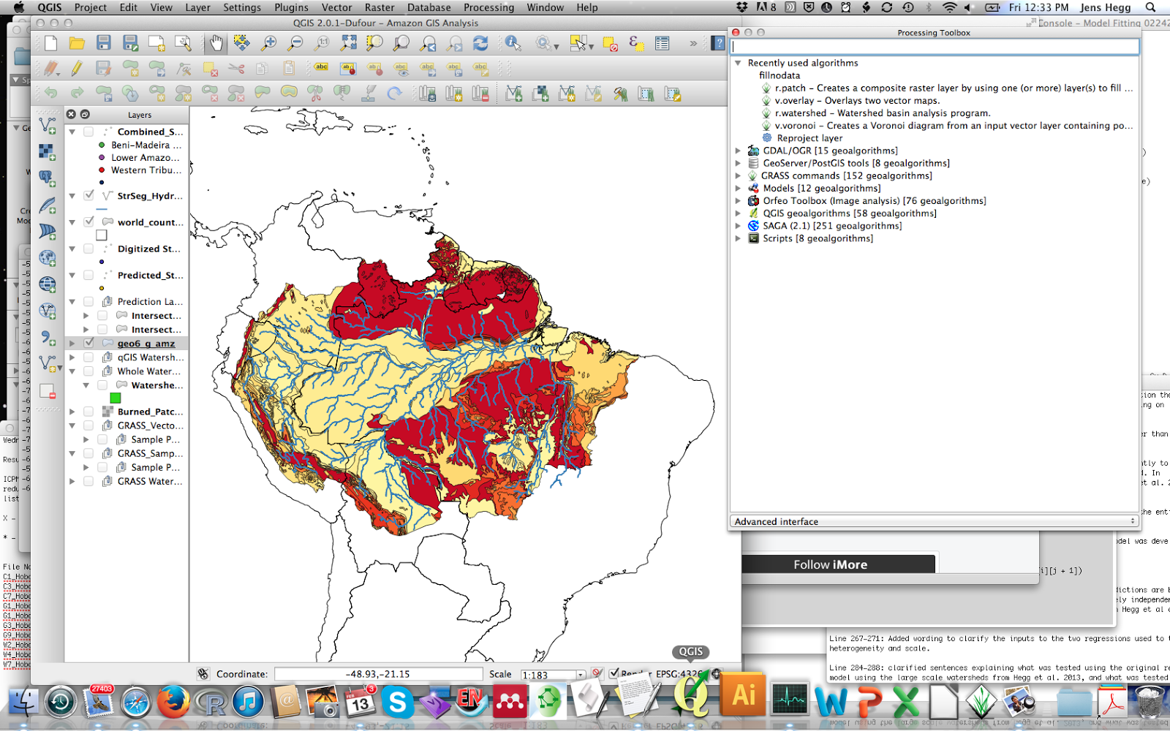The image size is (1170, 731).
Task: Select the v.voronoi algorithm entry
Action: (954, 126)
